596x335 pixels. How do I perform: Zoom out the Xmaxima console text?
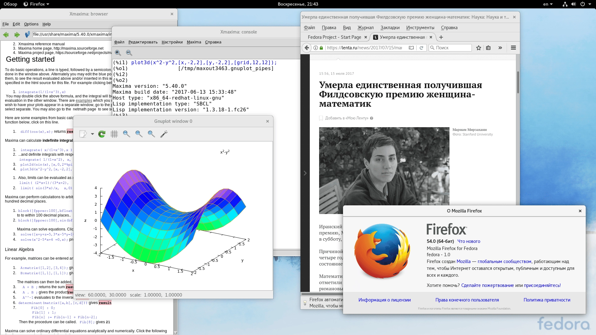tap(129, 53)
